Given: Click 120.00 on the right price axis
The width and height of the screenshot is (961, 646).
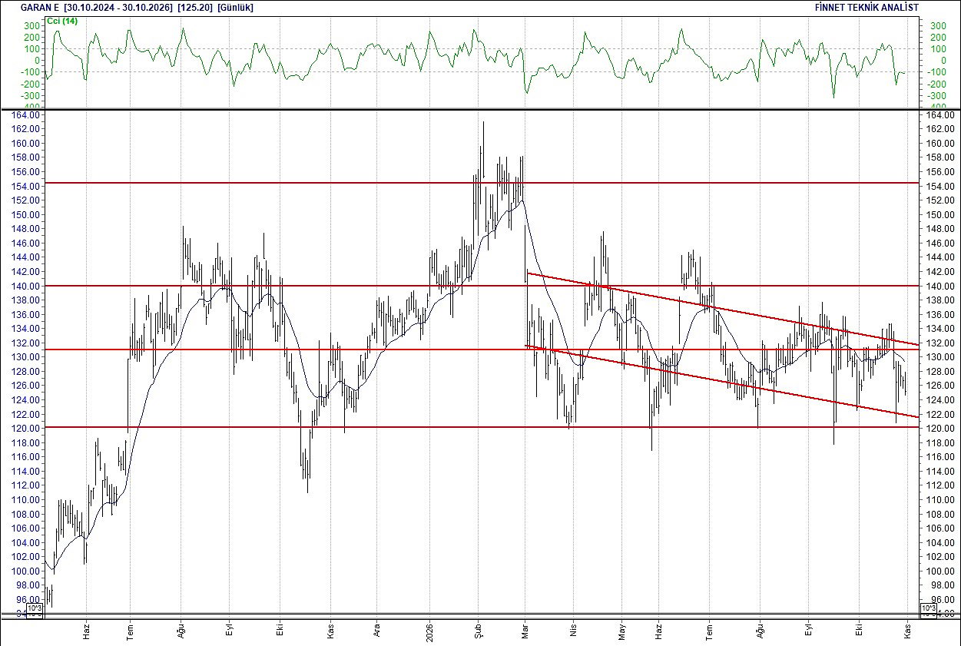Looking at the screenshot, I should point(940,428).
